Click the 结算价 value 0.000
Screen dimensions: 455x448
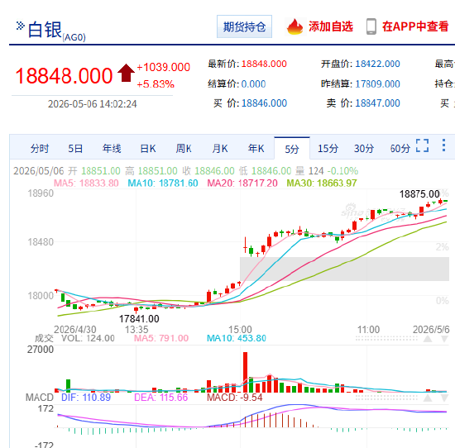coord(253,84)
